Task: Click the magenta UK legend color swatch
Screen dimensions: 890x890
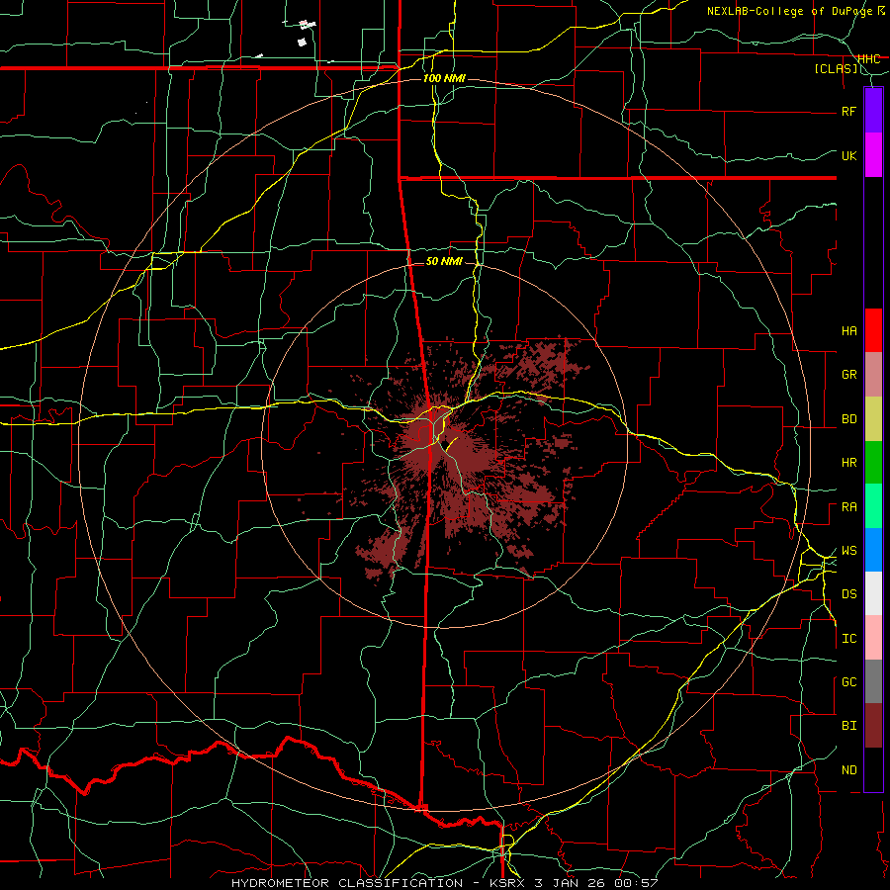Action: [x=873, y=155]
